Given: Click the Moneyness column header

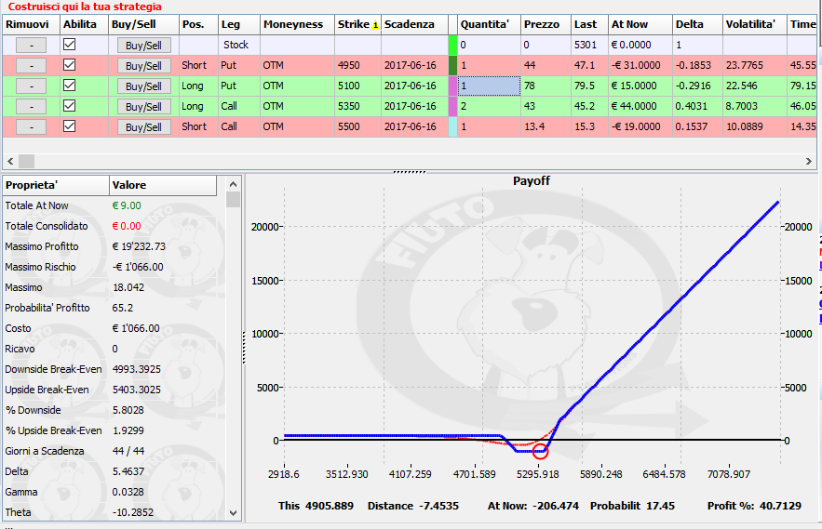Looking at the screenshot, I should coord(293,24).
